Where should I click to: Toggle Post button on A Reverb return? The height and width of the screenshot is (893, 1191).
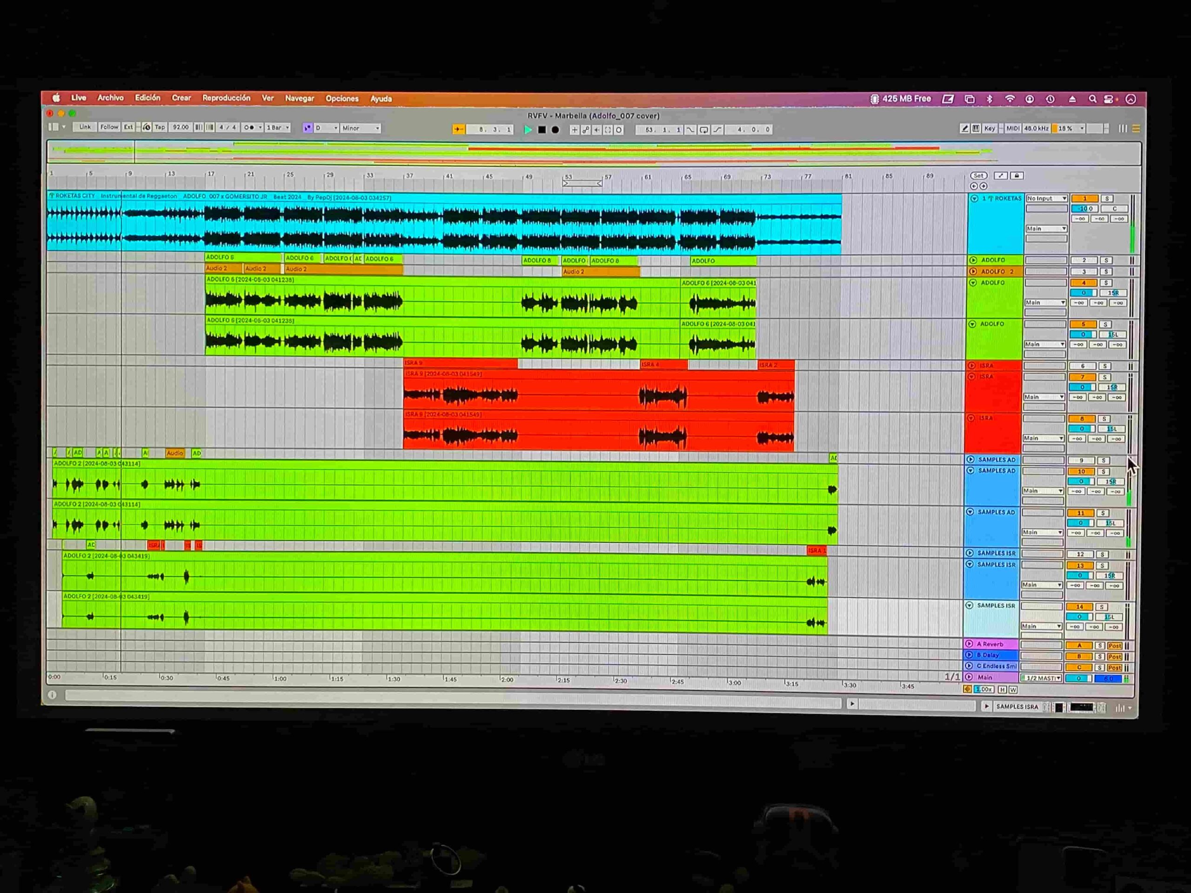[x=1114, y=646]
